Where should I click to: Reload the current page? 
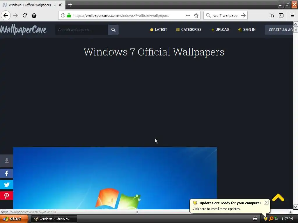[25, 15]
